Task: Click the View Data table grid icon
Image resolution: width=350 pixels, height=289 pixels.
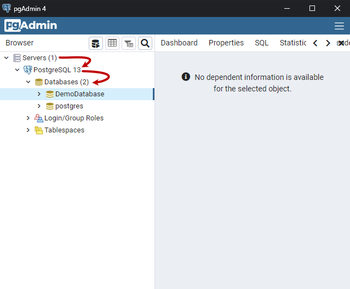Action: point(112,43)
